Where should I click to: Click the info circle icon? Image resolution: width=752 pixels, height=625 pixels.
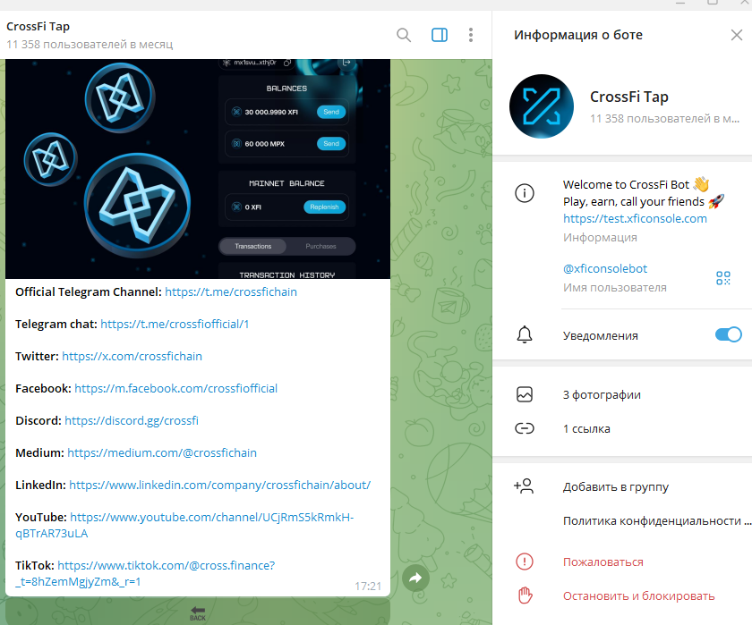click(x=525, y=193)
